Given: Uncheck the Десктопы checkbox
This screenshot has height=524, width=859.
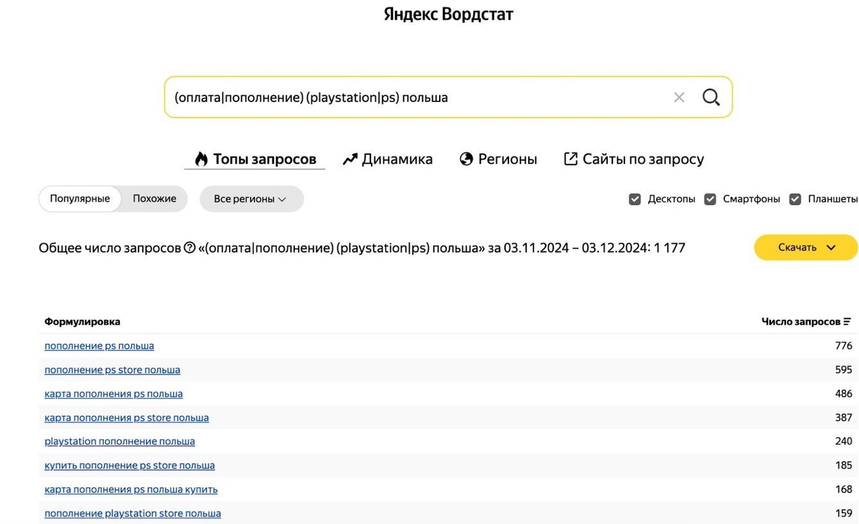Looking at the screenshot, I should [635, 199].
